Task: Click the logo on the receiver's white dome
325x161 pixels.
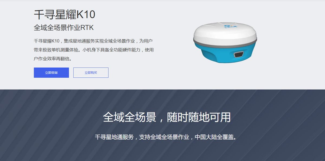Action: pos(231,27)
